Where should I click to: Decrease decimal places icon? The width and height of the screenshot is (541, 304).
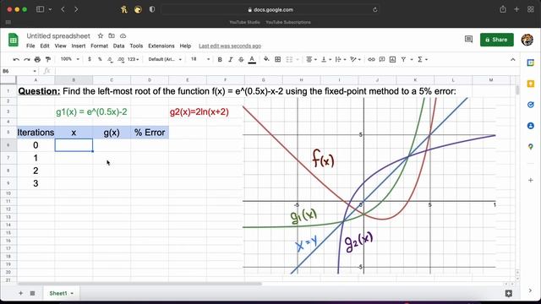(x=110, y=59)
